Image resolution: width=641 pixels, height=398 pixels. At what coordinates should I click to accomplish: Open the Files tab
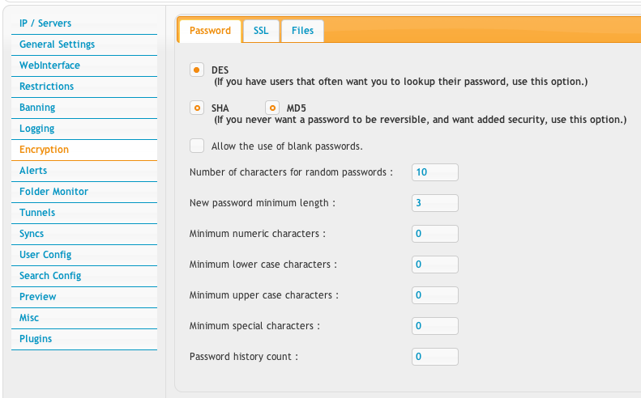(302, 31)
